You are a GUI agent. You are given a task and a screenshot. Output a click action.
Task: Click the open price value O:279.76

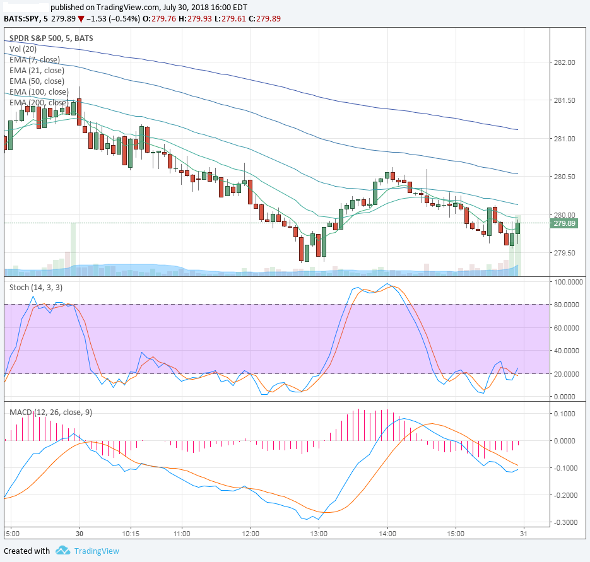(x=160, y=19)
